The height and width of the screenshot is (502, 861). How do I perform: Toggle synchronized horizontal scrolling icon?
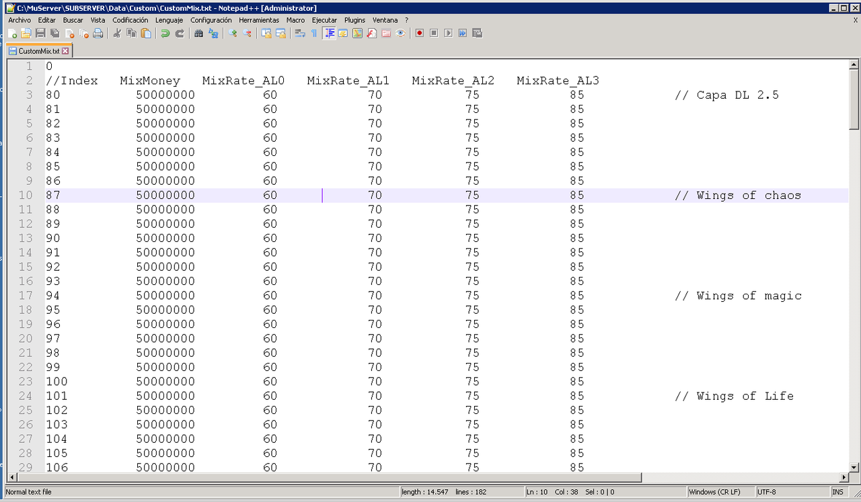pyautogui.click(x=280, y=33)
